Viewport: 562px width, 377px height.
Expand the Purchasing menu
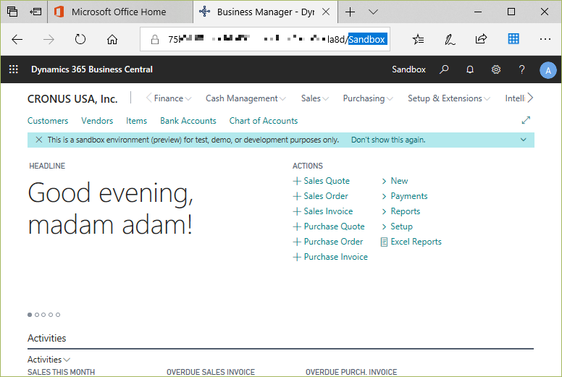coord(368,98)
